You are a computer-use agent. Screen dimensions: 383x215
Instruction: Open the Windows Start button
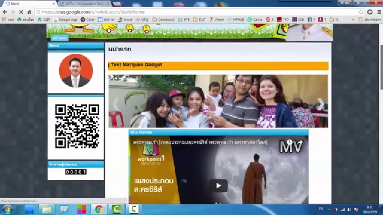(7, 209)
